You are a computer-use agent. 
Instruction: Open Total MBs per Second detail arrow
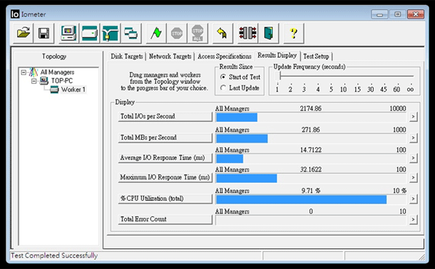pyautogui.click(x=413, y=137)
